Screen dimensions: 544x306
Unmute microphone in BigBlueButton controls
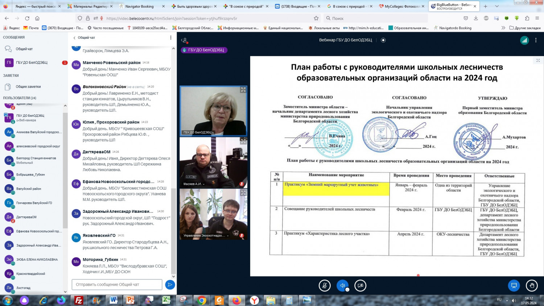pyautogui.click(x=325, y=286)
